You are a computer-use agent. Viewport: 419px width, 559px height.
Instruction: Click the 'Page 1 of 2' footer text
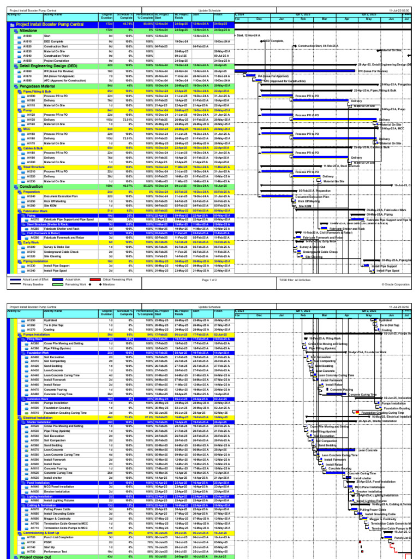[x=209, y=280]
